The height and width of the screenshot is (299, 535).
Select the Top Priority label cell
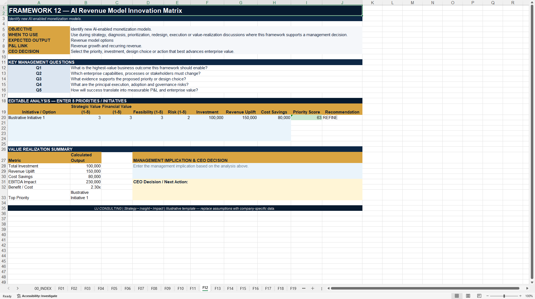point(39,195)
